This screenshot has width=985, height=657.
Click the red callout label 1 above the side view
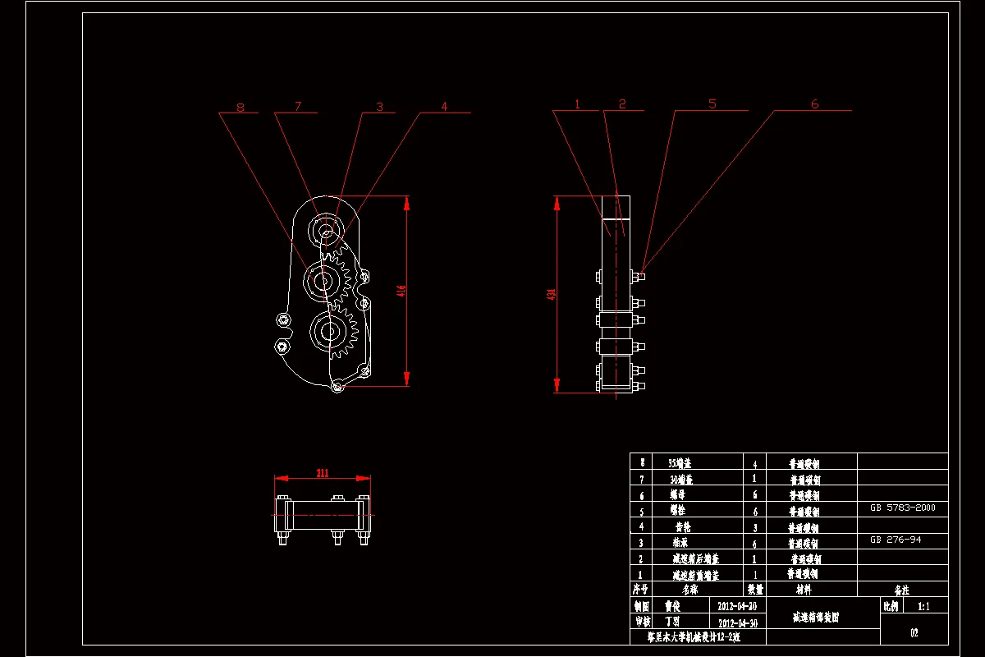577,104
